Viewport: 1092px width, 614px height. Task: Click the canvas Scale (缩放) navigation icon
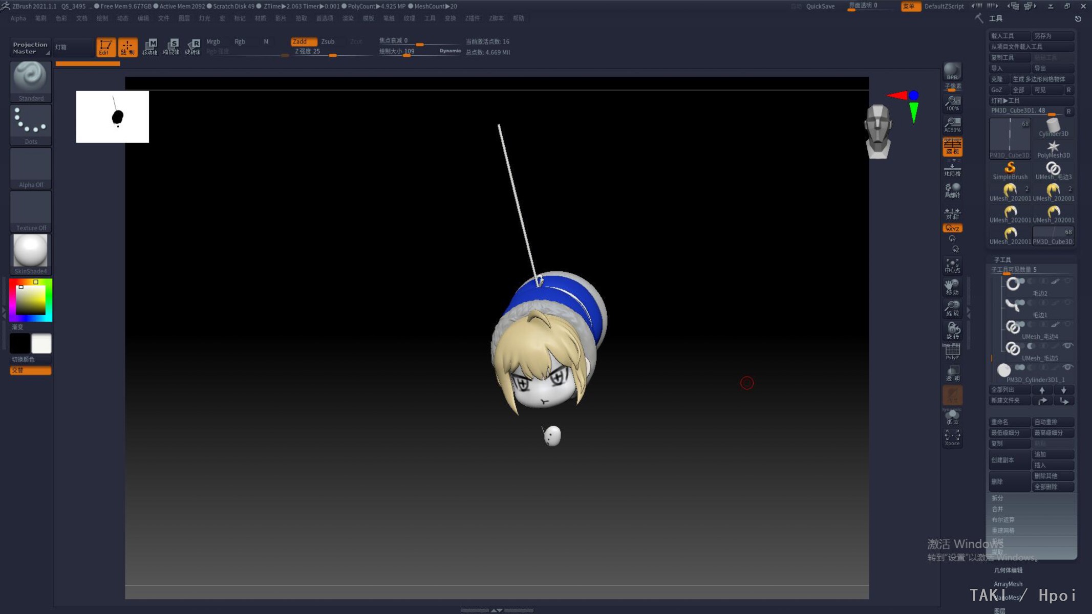click(x=952, y=309)
